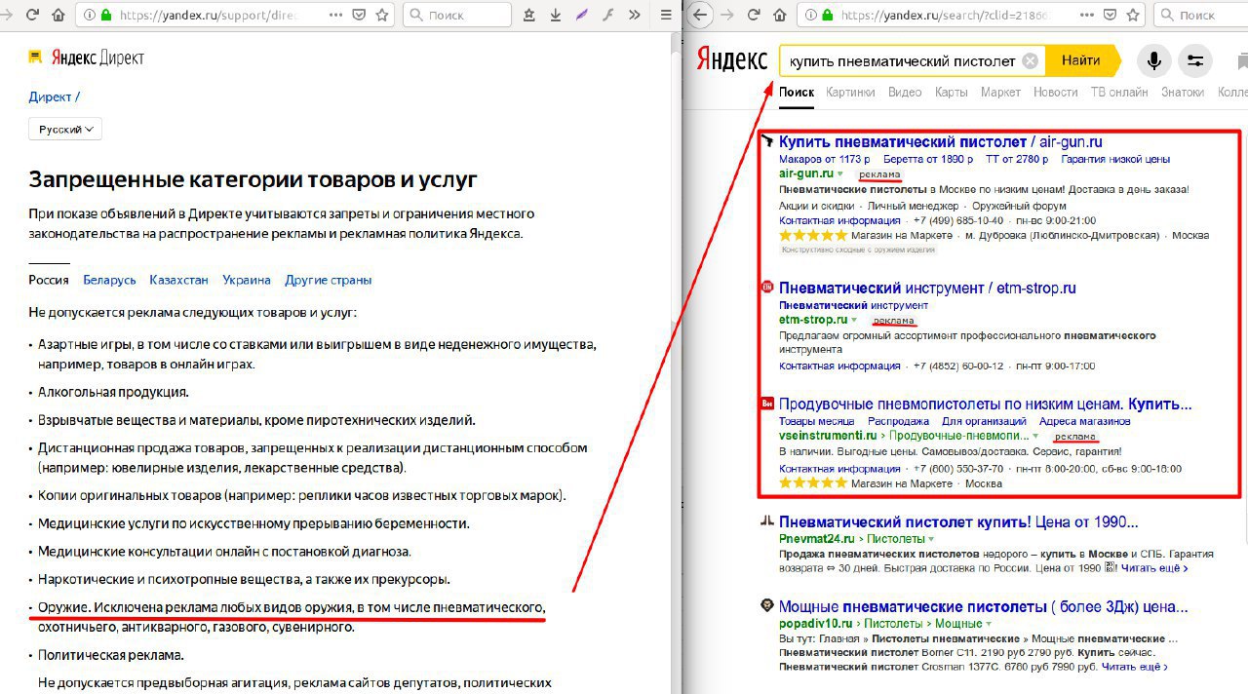Select the Россия country tab

[49, 280]
